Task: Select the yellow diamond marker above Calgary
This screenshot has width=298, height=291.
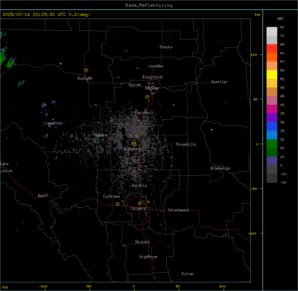Action: pyautogui.click(x=140, y=204)
